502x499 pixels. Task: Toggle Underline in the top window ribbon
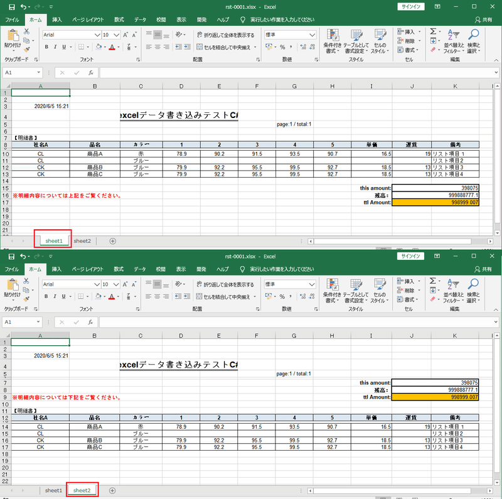coord(64,46)
